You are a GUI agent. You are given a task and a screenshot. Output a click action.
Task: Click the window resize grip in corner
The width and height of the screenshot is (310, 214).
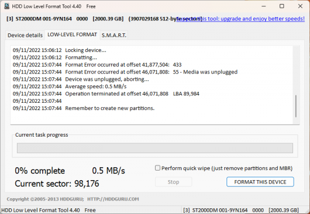[x=307, y=211]
